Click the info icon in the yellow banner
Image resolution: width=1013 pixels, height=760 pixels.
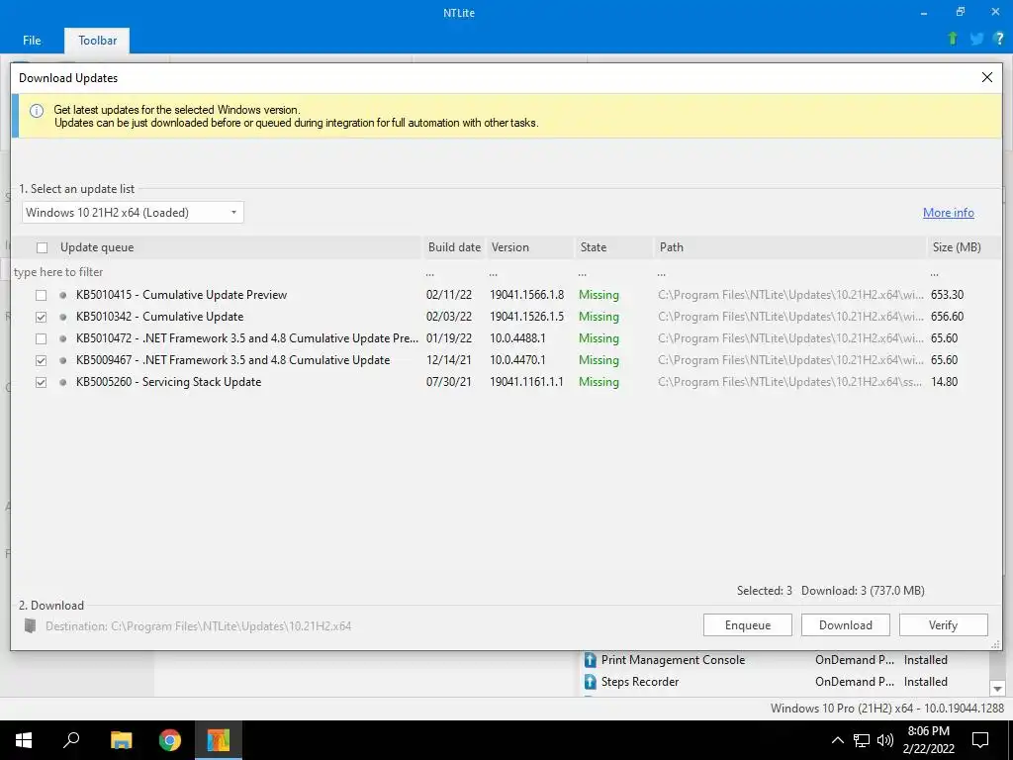(x=37, y=111)
